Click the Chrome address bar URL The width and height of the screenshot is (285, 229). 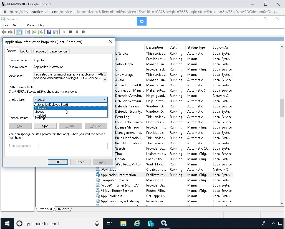coord(143,12)
